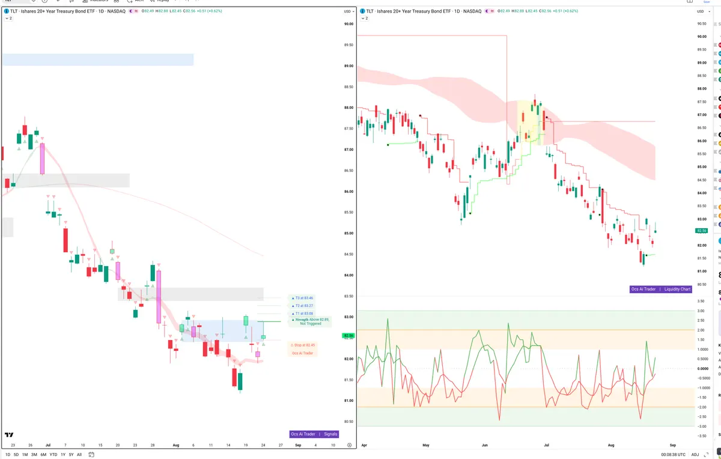Select the YTD time range
Viewport: 721px width, 459px height.
(53, 455)
